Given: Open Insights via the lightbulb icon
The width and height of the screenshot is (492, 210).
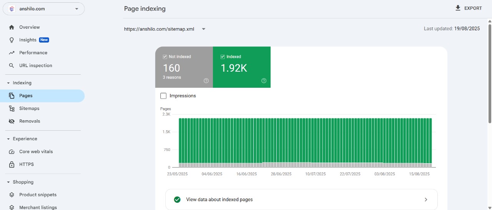Looking at the screenshot, I should pos(12,40).
